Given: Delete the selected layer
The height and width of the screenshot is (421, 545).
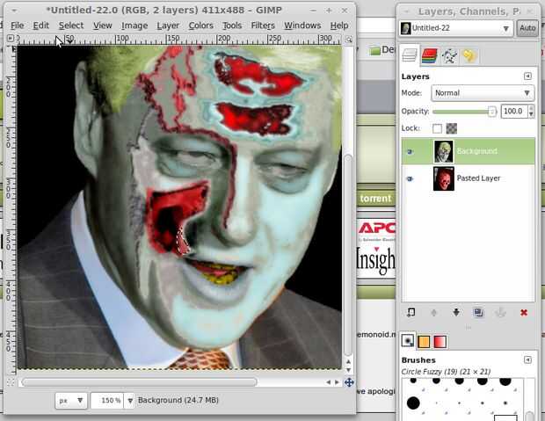Looking at the screenshot, I should [x=524, y=313].
